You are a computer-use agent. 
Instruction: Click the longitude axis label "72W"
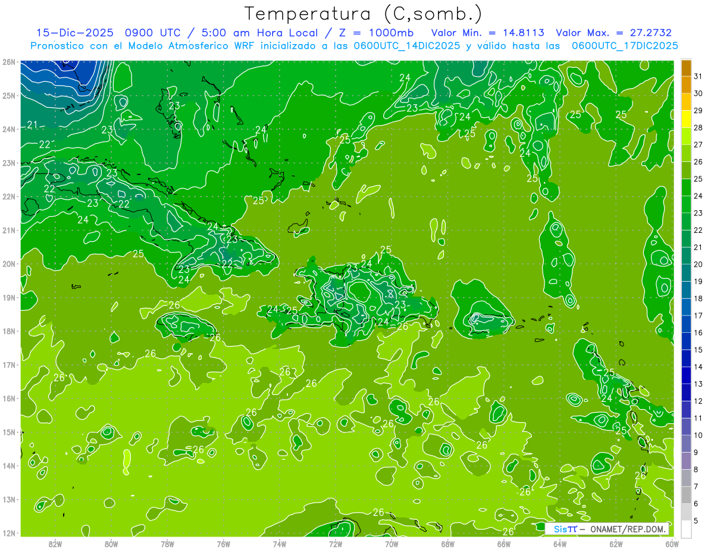click(x=336, y=544)
